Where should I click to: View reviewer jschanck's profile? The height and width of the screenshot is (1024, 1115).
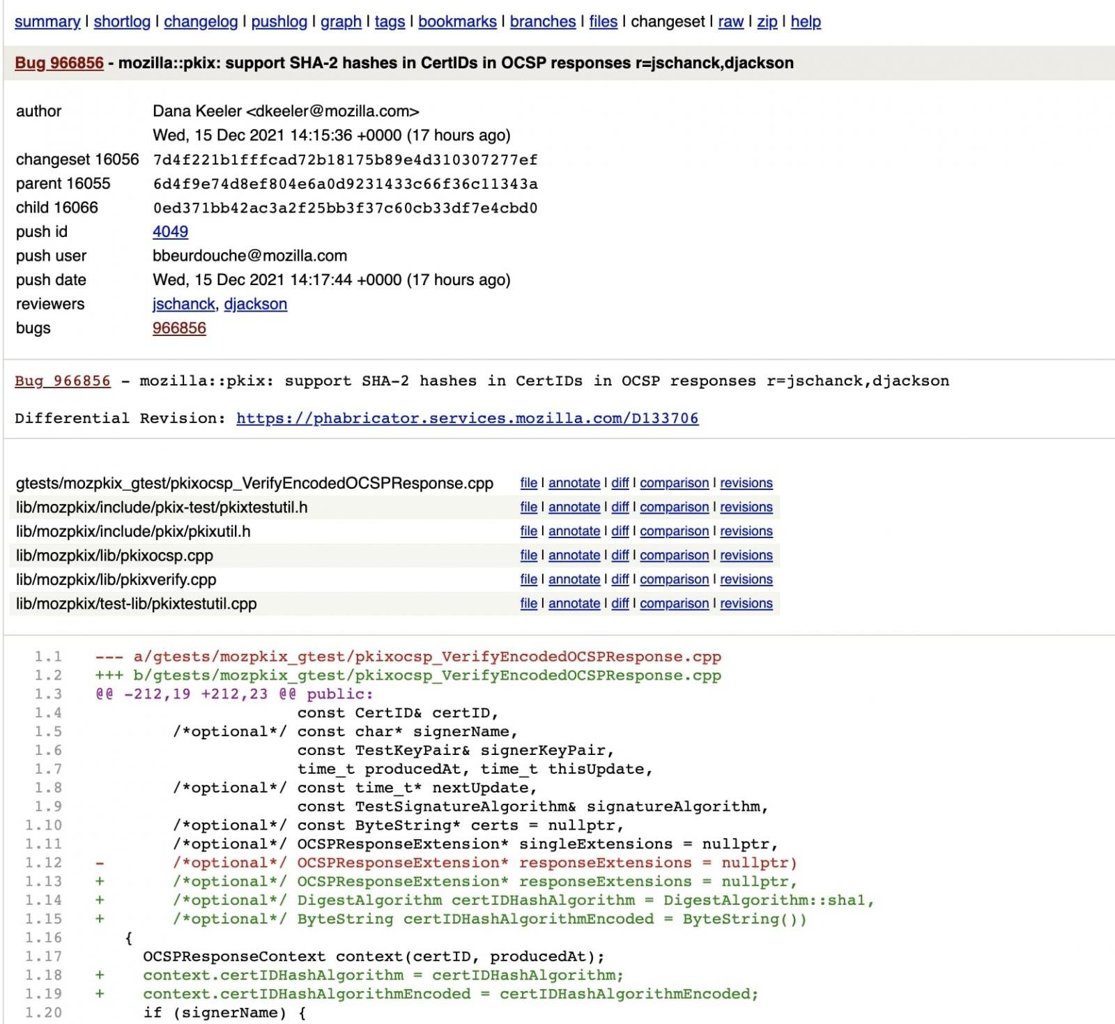click(x=183, y=304)
